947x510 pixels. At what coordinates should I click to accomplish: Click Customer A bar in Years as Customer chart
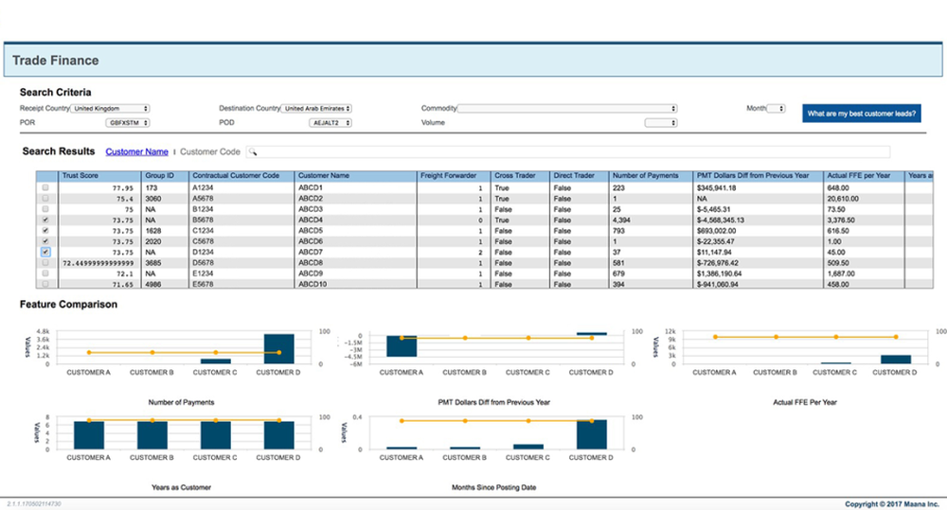(x=88, y=435)
